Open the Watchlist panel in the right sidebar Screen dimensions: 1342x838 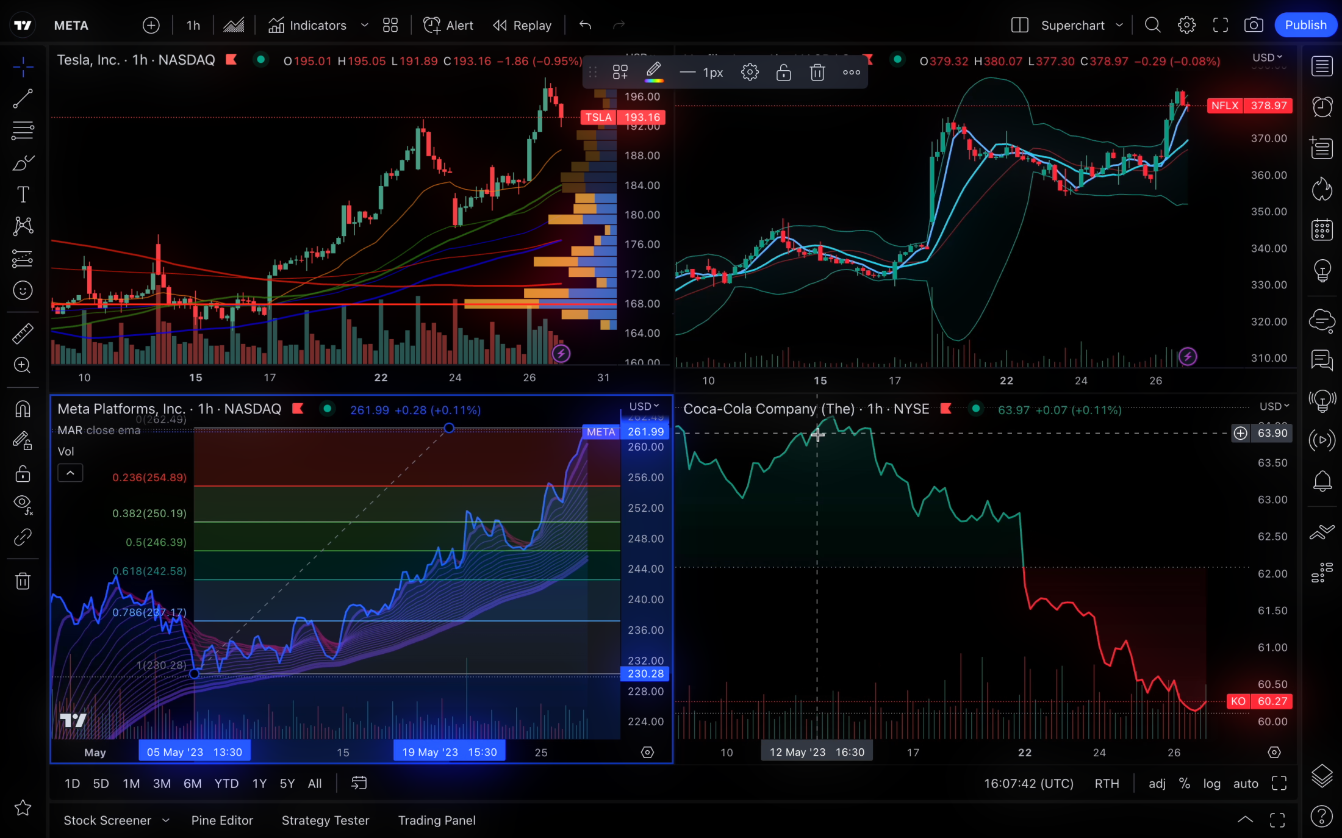coord(1322,65)
